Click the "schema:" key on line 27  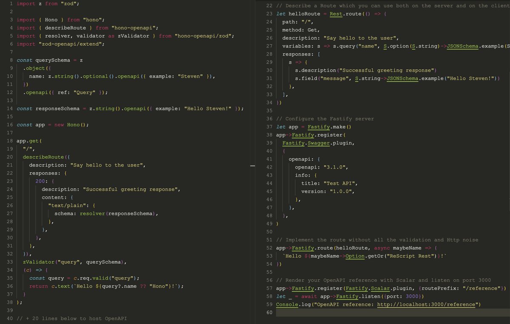coord(65,213)
